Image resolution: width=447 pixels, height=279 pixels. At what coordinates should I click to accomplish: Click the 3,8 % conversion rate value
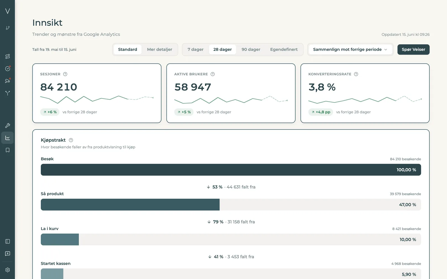(322, 87)
